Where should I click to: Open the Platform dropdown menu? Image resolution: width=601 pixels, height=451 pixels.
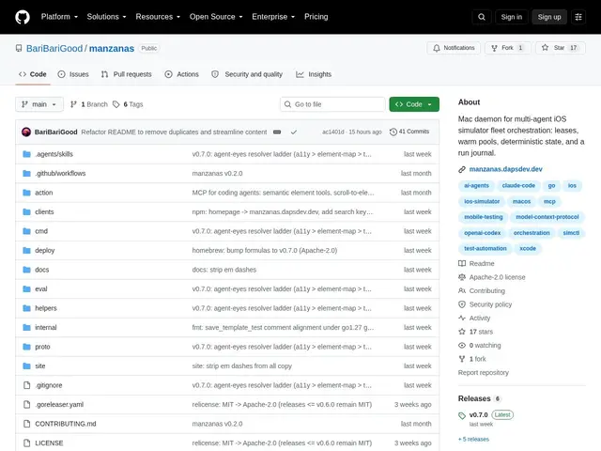[59, 17]
